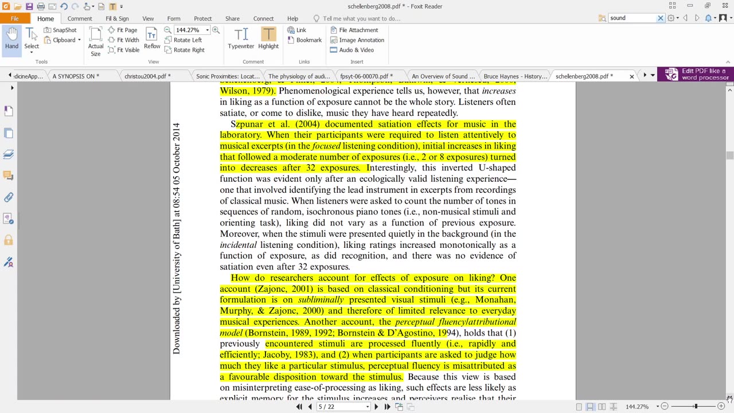
Task: Expand the Select tool dropdown arrow
Action: 32,53
